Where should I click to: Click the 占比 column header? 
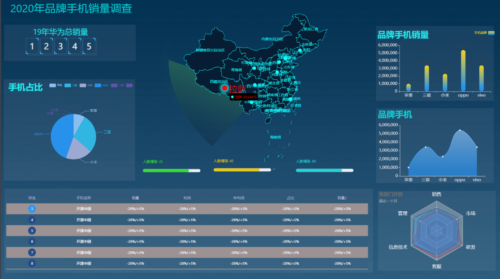click(x=290, y=198)
